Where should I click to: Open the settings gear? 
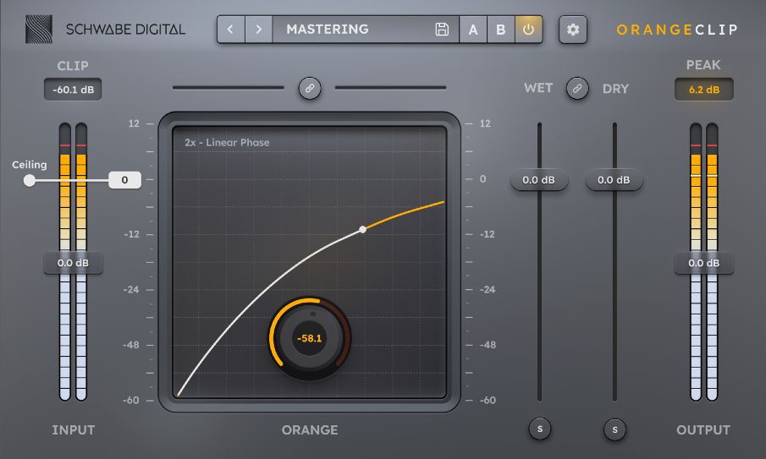572,30
